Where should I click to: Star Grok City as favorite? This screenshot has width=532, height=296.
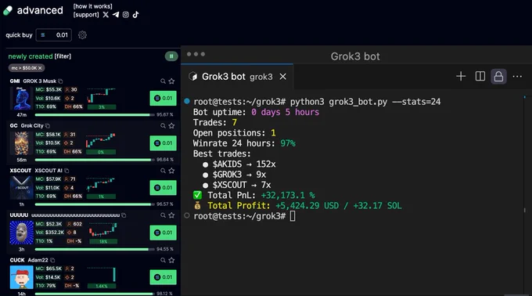point(171,125)
